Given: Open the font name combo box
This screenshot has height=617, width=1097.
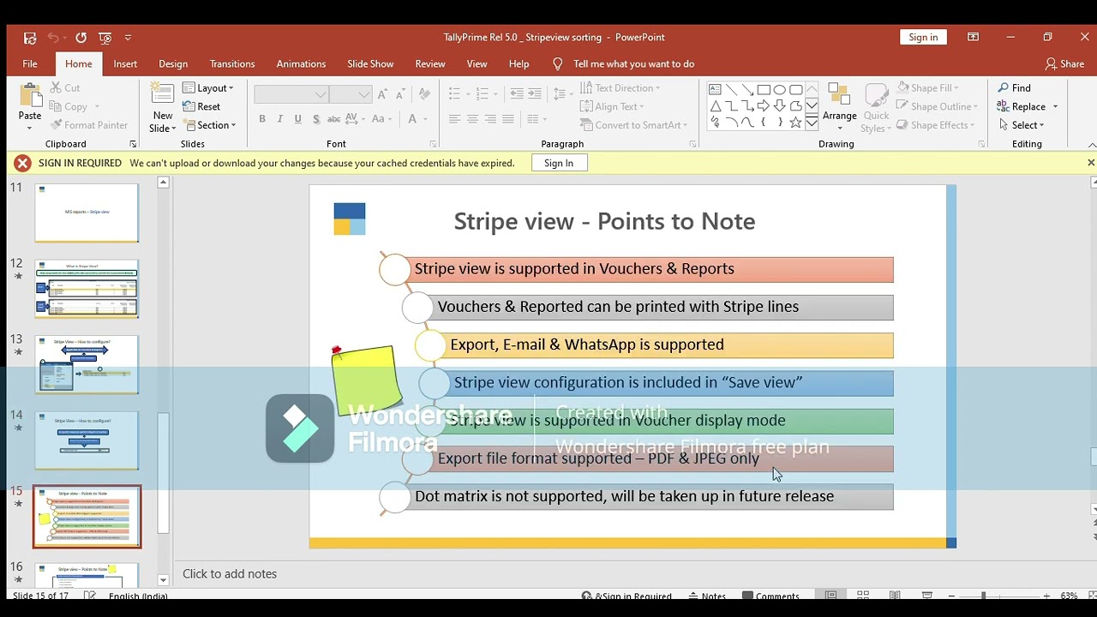Looking at the screenshot, I should 291,94.
